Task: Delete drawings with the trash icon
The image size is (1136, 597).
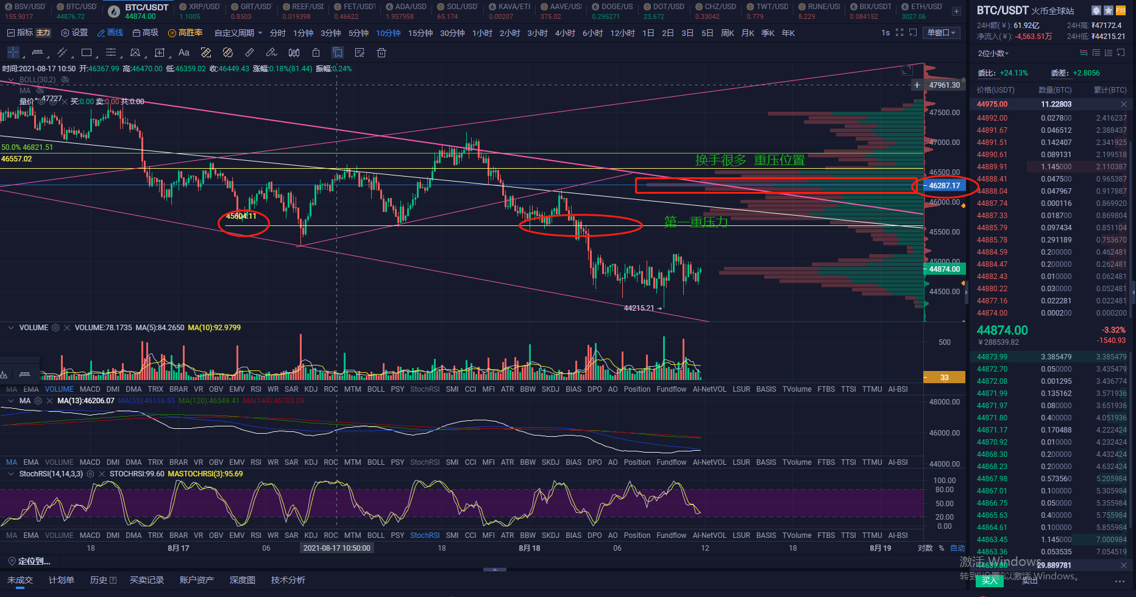Action: click(382, 53)
